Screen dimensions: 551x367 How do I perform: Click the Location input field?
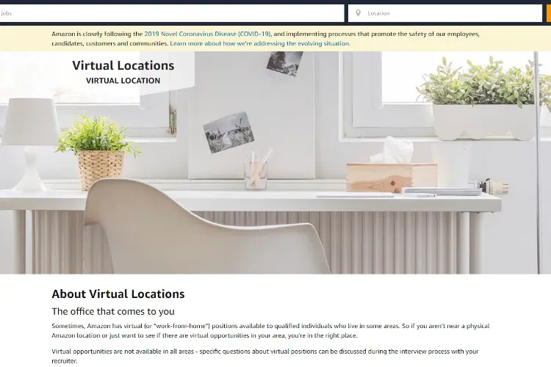pyautogui.click(x=445, y=13)
